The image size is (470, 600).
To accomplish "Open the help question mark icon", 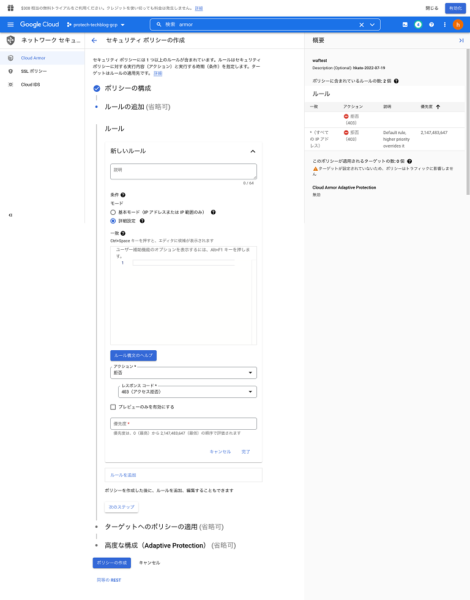I will (431, 24).
